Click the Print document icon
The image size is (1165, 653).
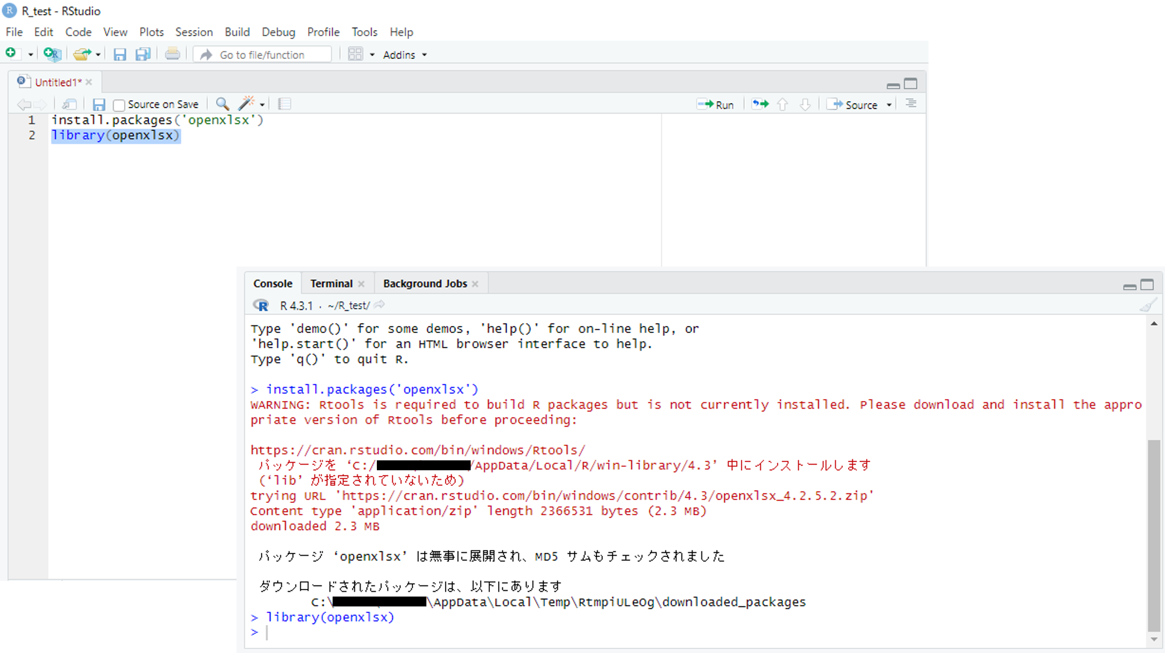172,54
